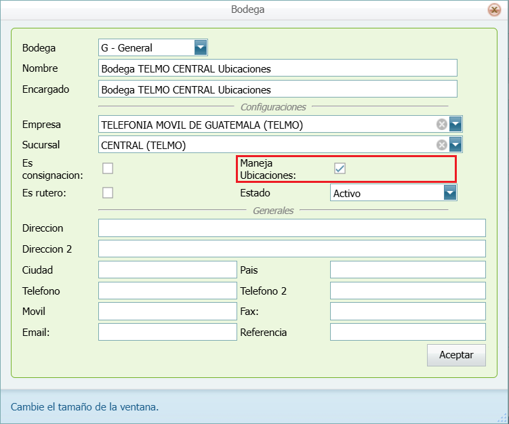Select the Telefono 2 input field

407,291
